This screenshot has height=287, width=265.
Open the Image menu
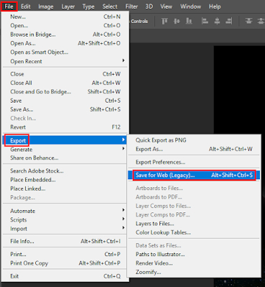pos(46,6)
